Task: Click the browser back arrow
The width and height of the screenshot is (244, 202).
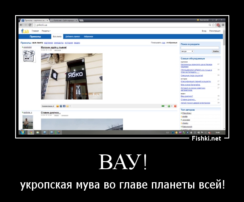Action: click(x=21, y=25)
